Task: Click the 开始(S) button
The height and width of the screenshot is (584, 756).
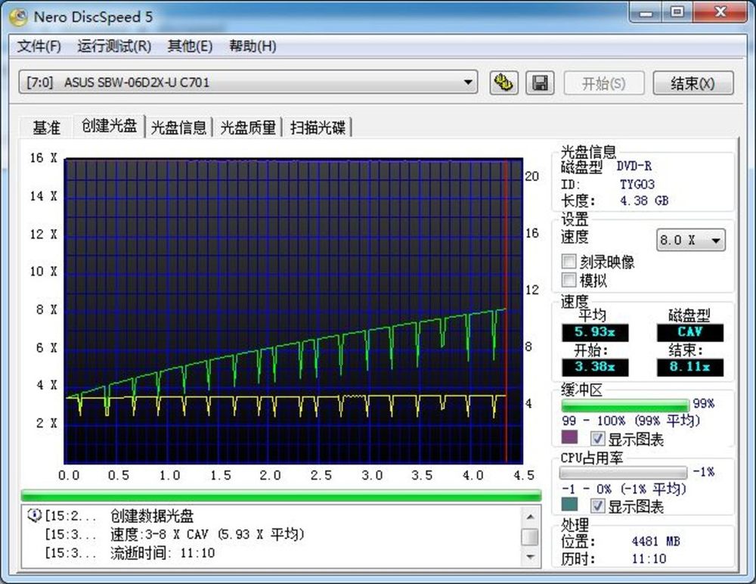Action: [x=603, y=83]
